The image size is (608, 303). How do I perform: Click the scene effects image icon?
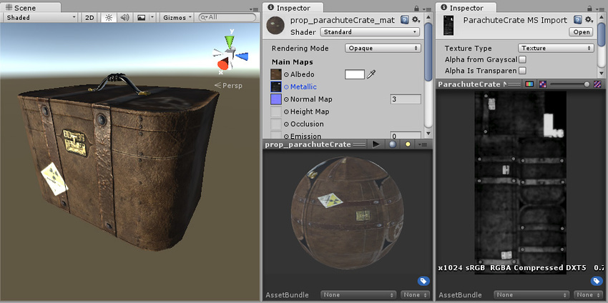[143, 17]
